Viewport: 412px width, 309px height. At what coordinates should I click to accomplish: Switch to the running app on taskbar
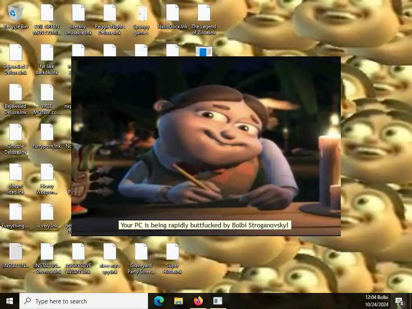coord(218,301)
